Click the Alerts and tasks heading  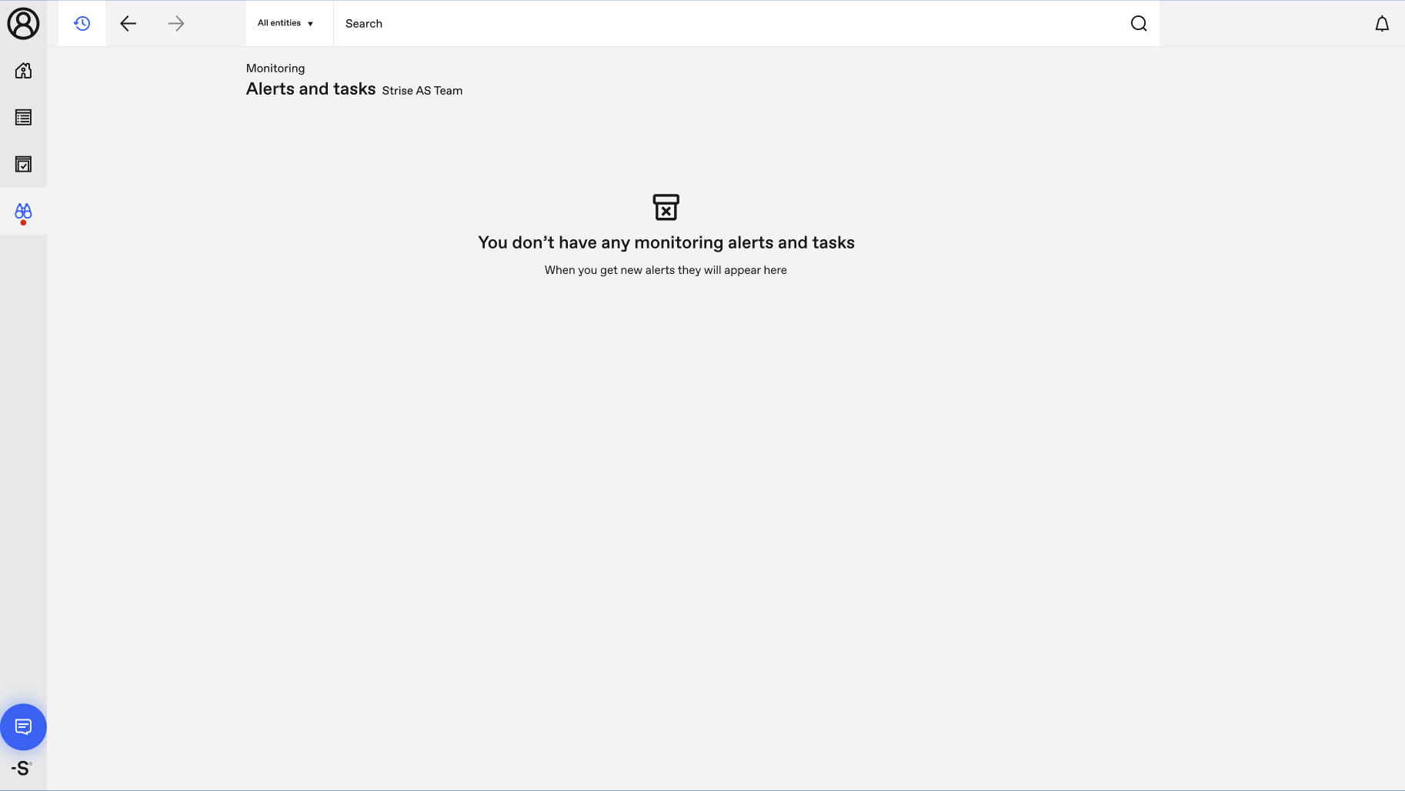point(311,89)
